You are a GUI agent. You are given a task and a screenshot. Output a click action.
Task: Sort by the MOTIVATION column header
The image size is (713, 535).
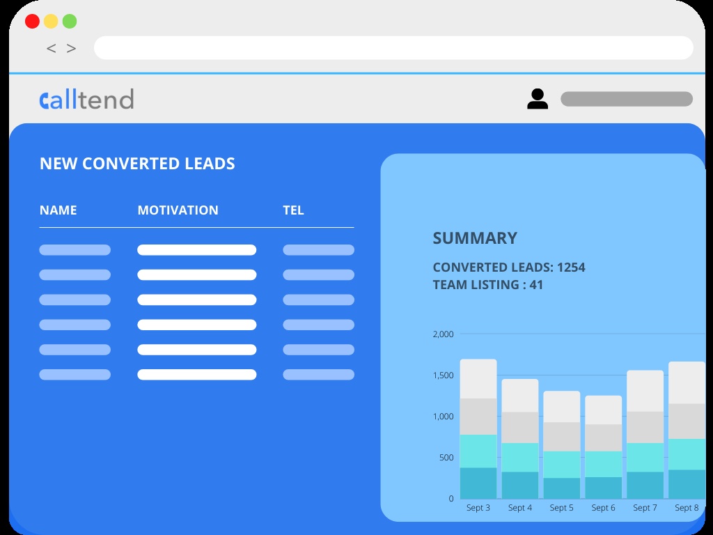click(178, 210)
